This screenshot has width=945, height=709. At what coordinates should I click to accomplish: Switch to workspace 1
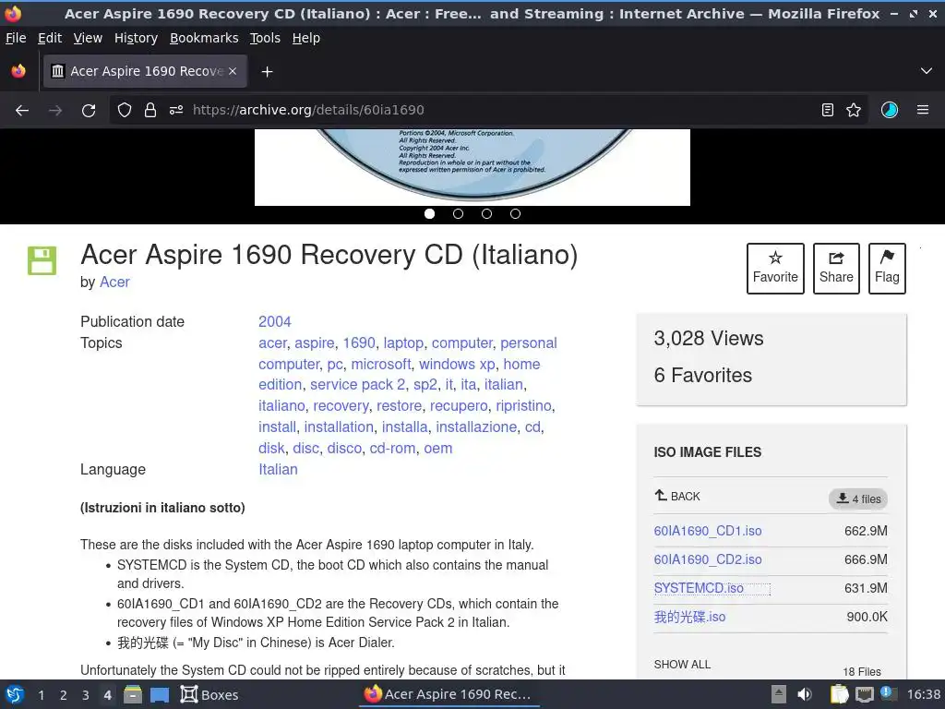(41, 695)
